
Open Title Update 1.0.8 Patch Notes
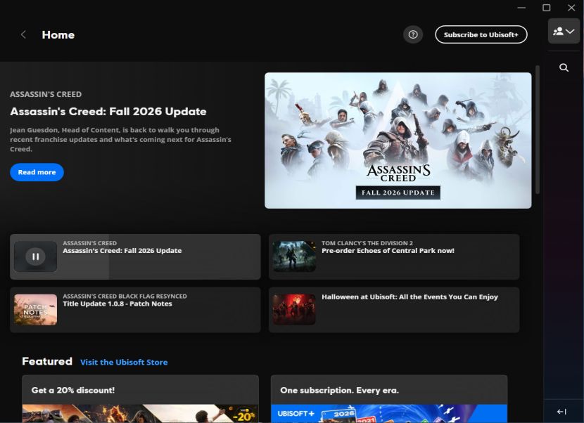(x=135, y=310)
